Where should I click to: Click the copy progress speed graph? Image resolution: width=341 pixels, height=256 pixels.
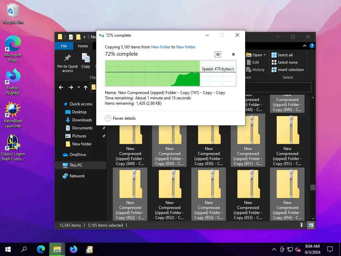[x=170, y=73]
